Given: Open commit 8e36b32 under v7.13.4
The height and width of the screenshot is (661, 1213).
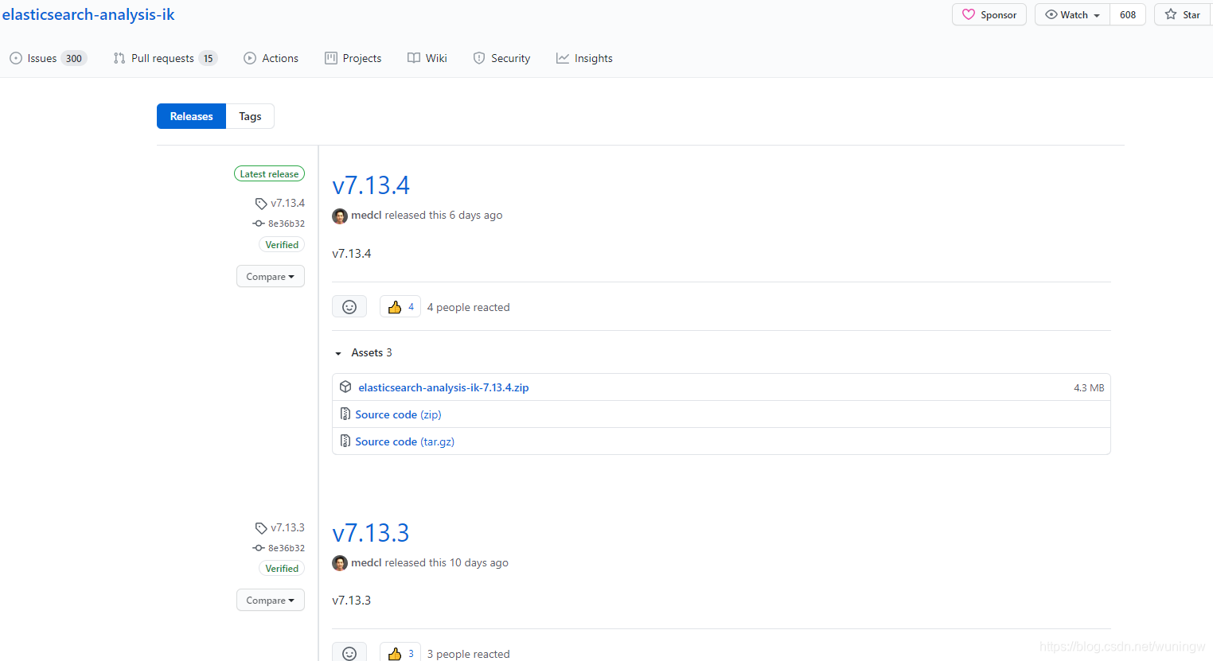Looking at the screenshot, I should tap(279, 224).
